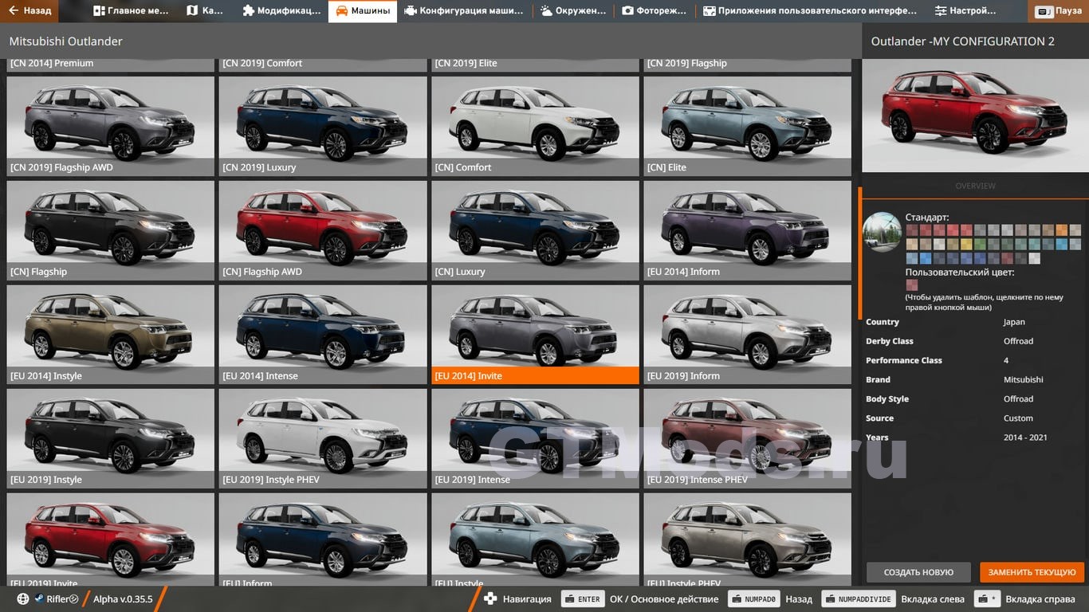This screenshot has height=612, width=1089.
Task: Click the NUMPAD0 back key hint
Action: (x=754, y=599)
